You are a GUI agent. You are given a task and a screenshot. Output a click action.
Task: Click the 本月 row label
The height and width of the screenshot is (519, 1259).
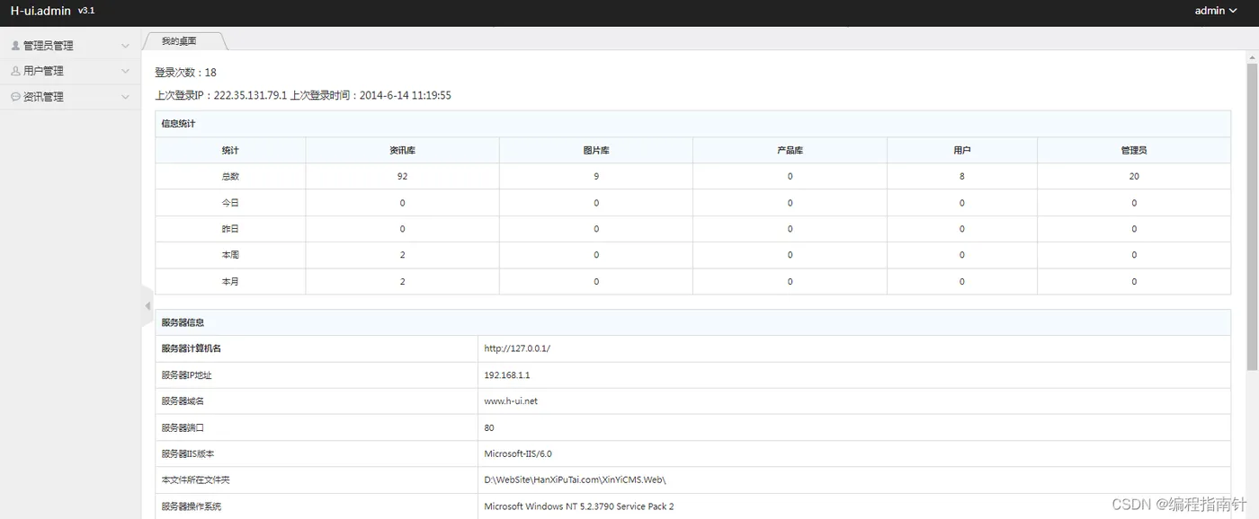pyautogui.click(x=230, y=281)
